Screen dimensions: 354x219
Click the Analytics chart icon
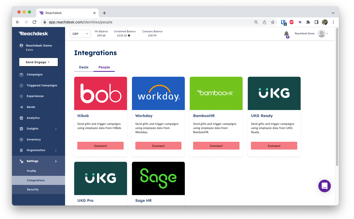[21, 118]
